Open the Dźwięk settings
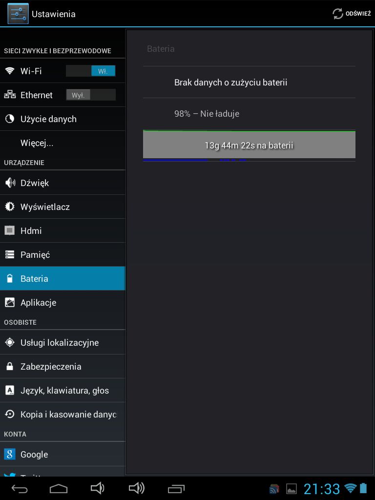 tap(62, 183)
